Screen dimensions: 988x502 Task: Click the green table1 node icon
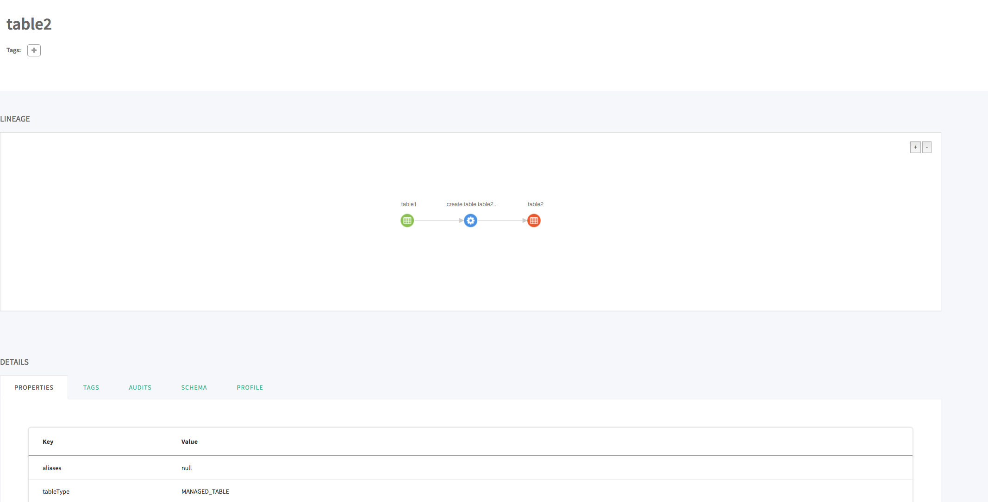(407, 220)
